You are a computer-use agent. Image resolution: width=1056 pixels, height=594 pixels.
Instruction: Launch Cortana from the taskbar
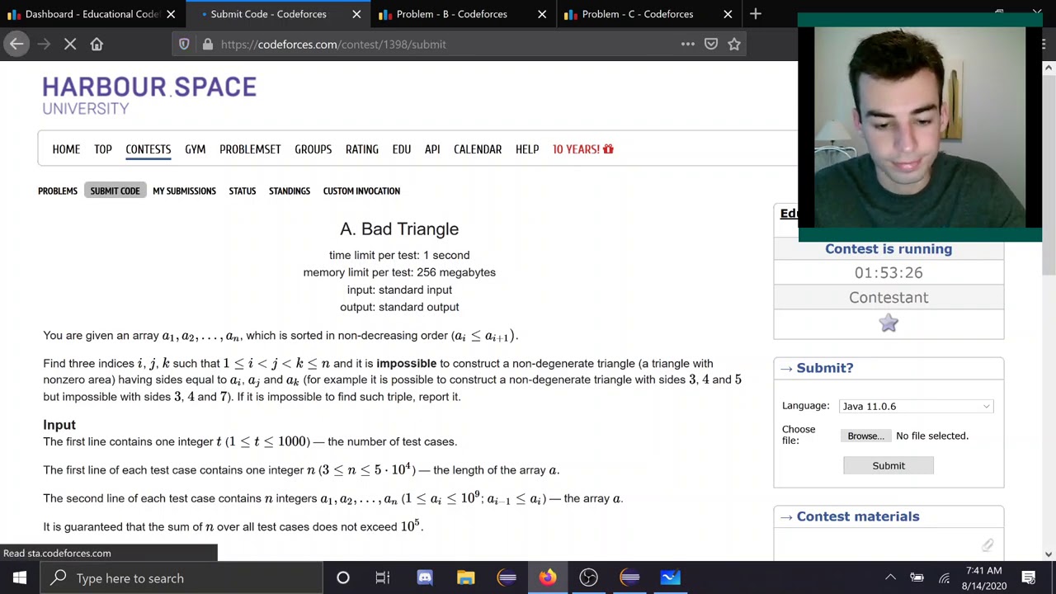click(x=343, y=577)
